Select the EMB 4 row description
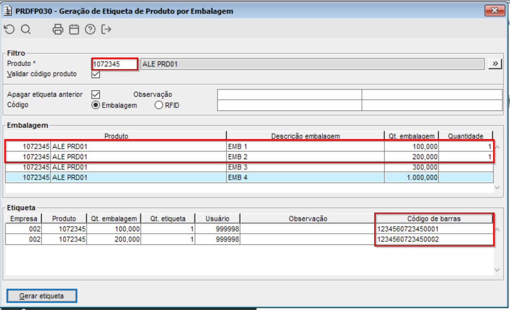Image resolution: width=510 pixels, height=310 pixels. (305, 178)
